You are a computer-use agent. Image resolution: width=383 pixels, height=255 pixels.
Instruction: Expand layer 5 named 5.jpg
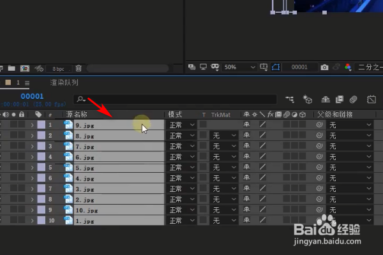coord(32,168)
